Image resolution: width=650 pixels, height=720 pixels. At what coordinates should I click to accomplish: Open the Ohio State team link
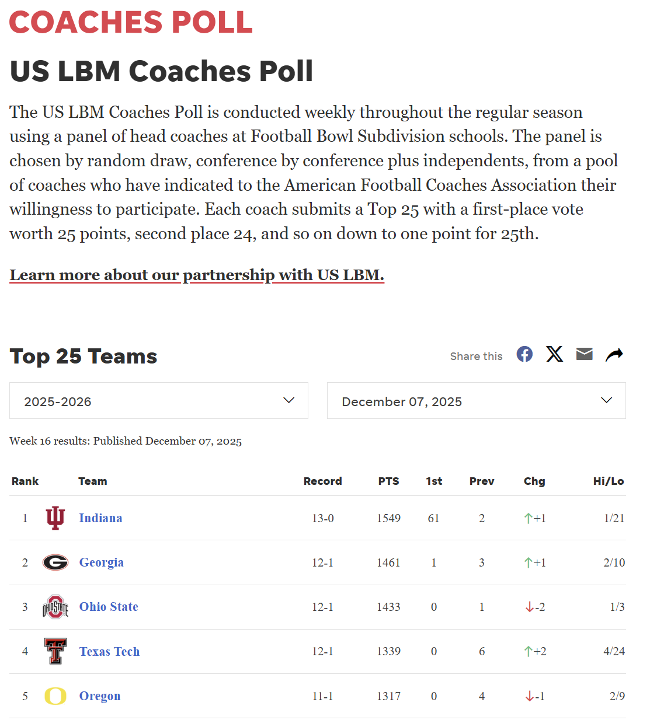(x=109, y=607)
